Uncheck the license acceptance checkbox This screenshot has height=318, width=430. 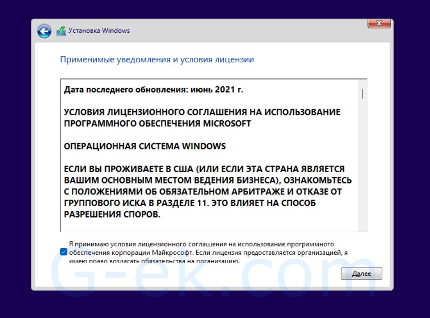click(x=64, y=252)
